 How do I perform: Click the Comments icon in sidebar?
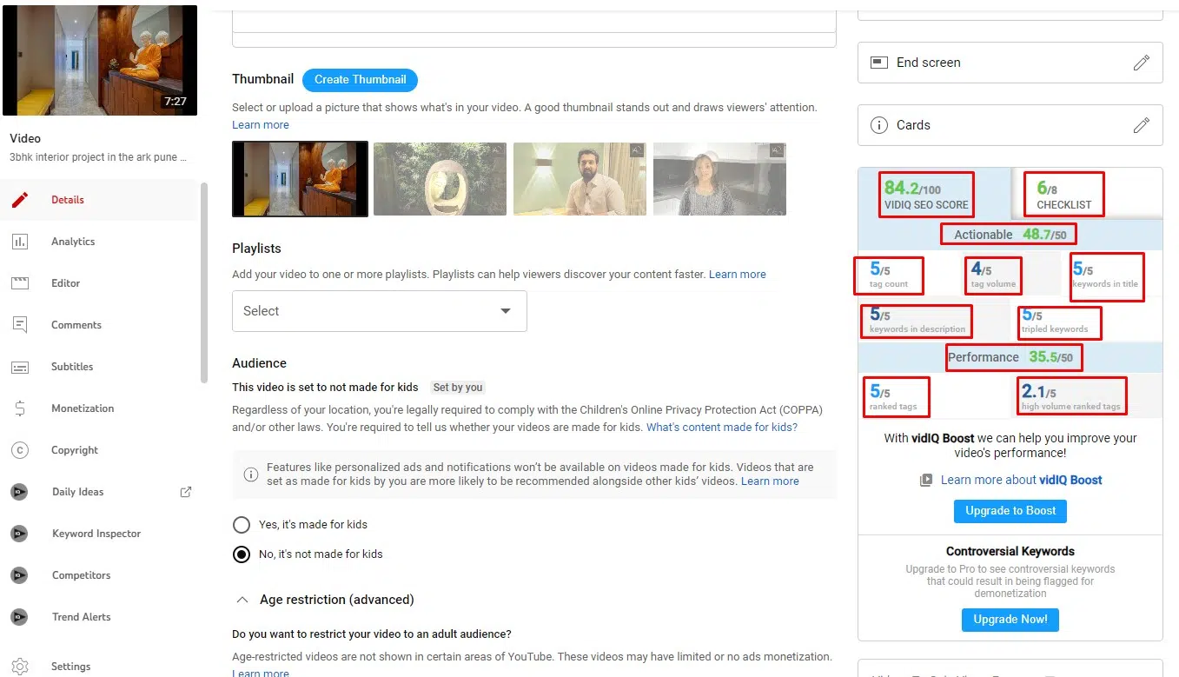(x=20, y=325)
